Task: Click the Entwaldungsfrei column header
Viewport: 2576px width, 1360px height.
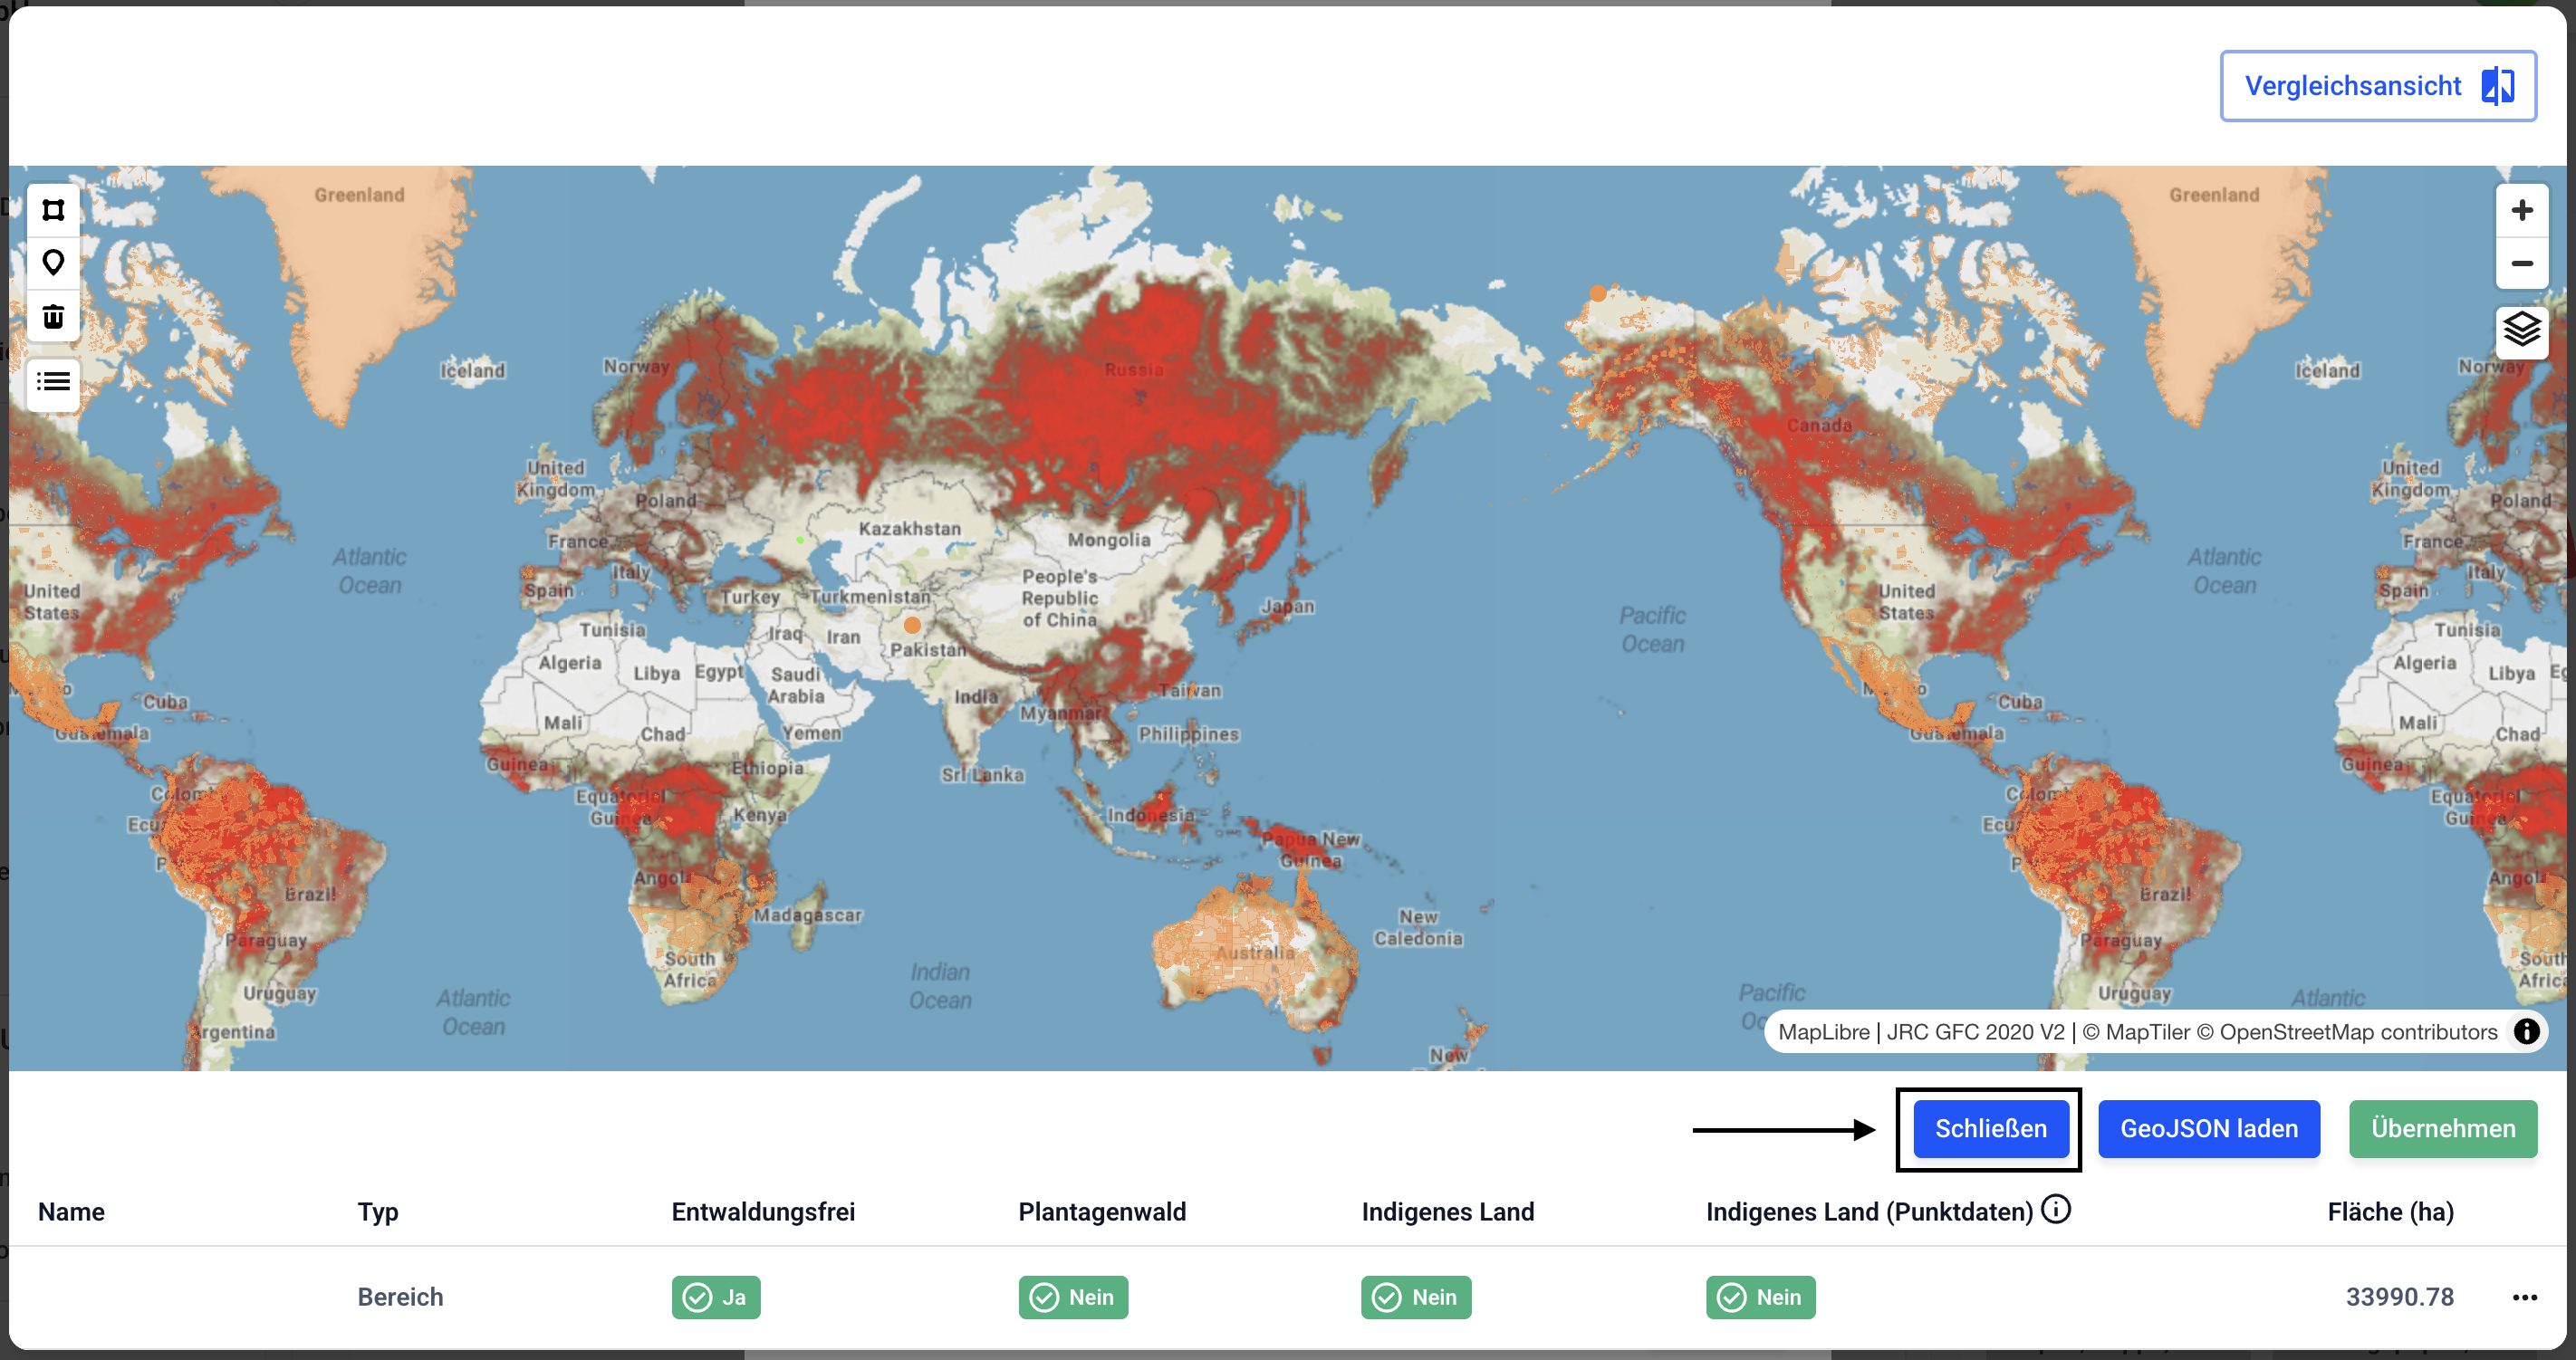Action: (763, 1212)
